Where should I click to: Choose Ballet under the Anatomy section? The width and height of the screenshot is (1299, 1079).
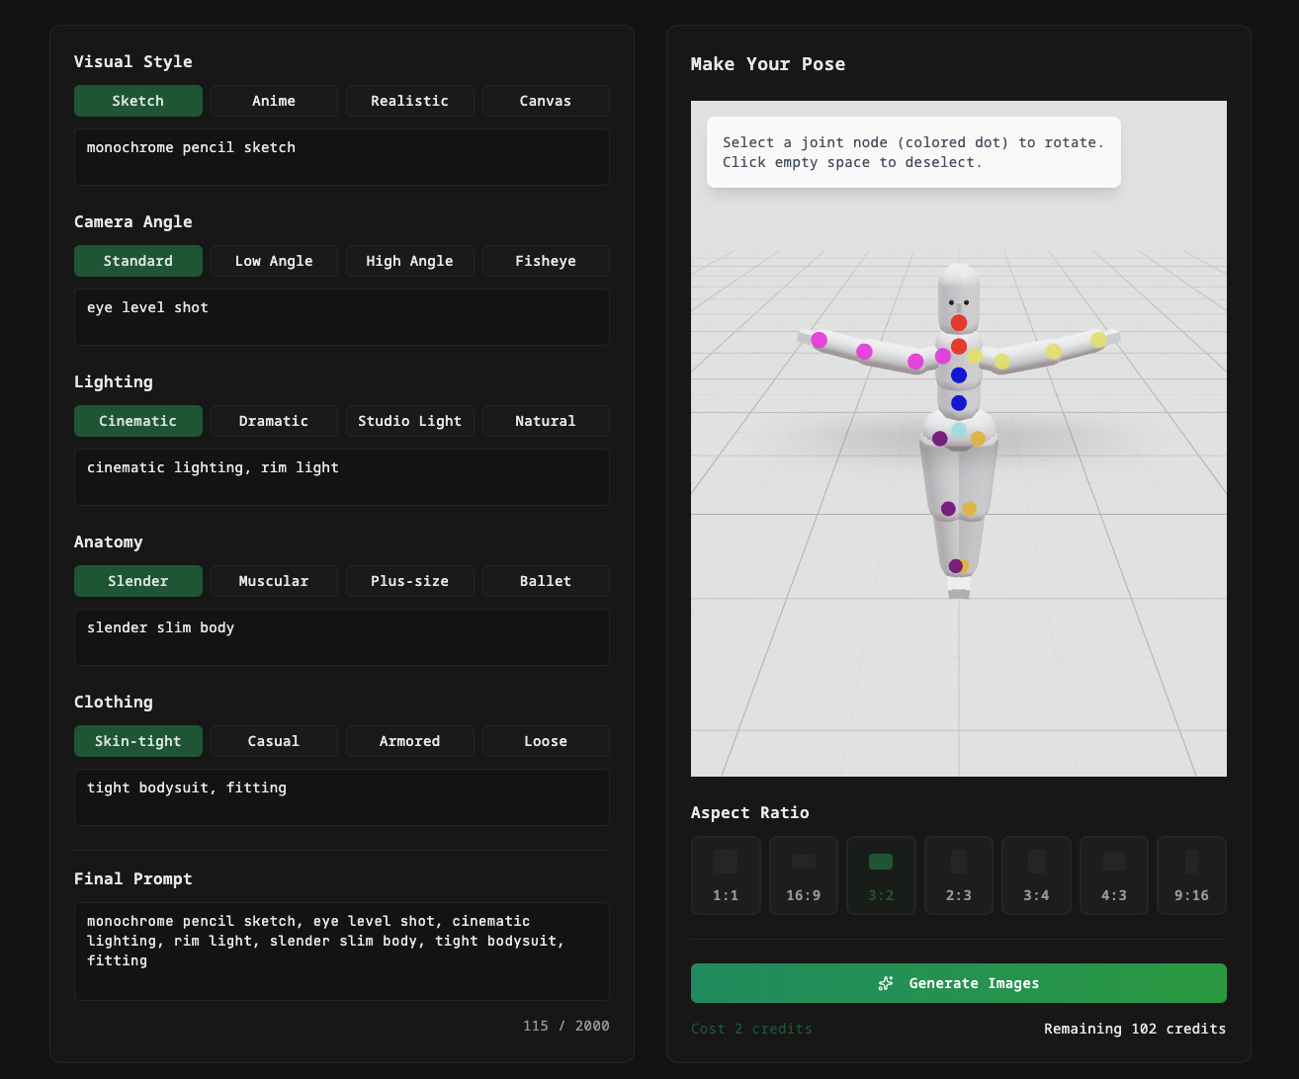point(546,580)
